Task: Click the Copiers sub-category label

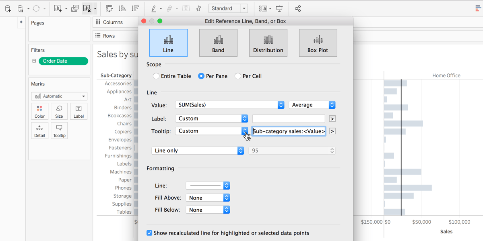Action: (123, 132)
